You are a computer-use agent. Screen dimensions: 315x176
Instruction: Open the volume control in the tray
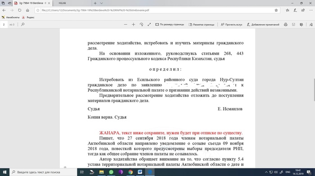[x=276, y=172]
